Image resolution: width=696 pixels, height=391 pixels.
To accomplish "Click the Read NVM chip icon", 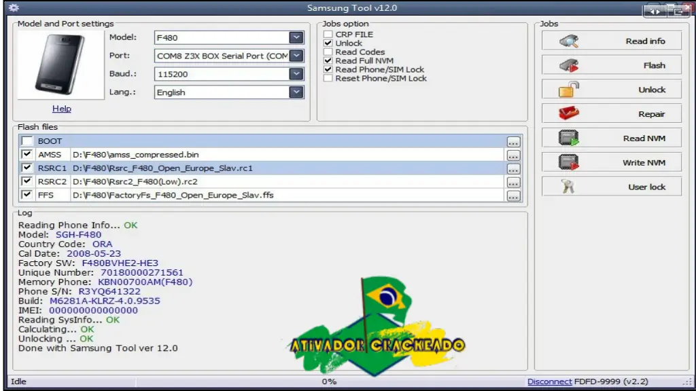I will [569, 138].
